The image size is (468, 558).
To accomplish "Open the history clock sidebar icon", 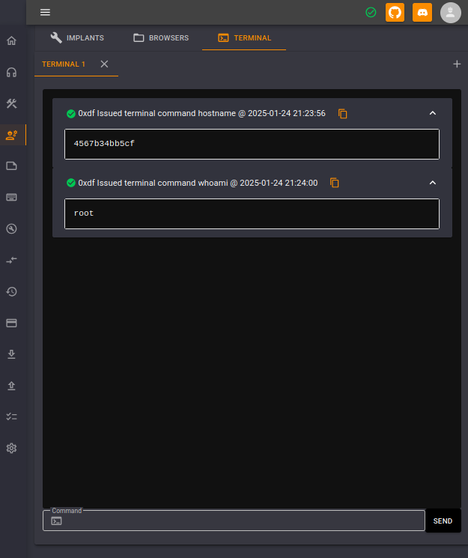I will (x=11, y=291).
